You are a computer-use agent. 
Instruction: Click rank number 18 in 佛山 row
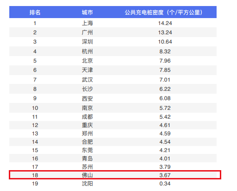[35, 175]
